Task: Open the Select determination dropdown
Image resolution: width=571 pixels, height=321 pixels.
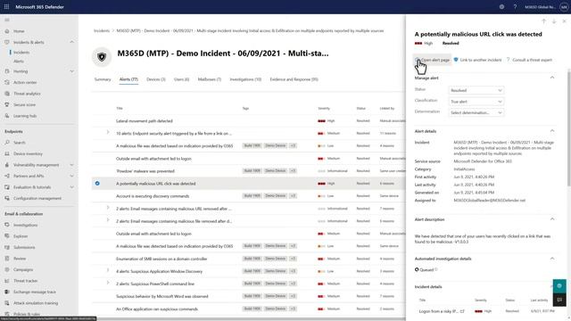Action: (476, 113)
